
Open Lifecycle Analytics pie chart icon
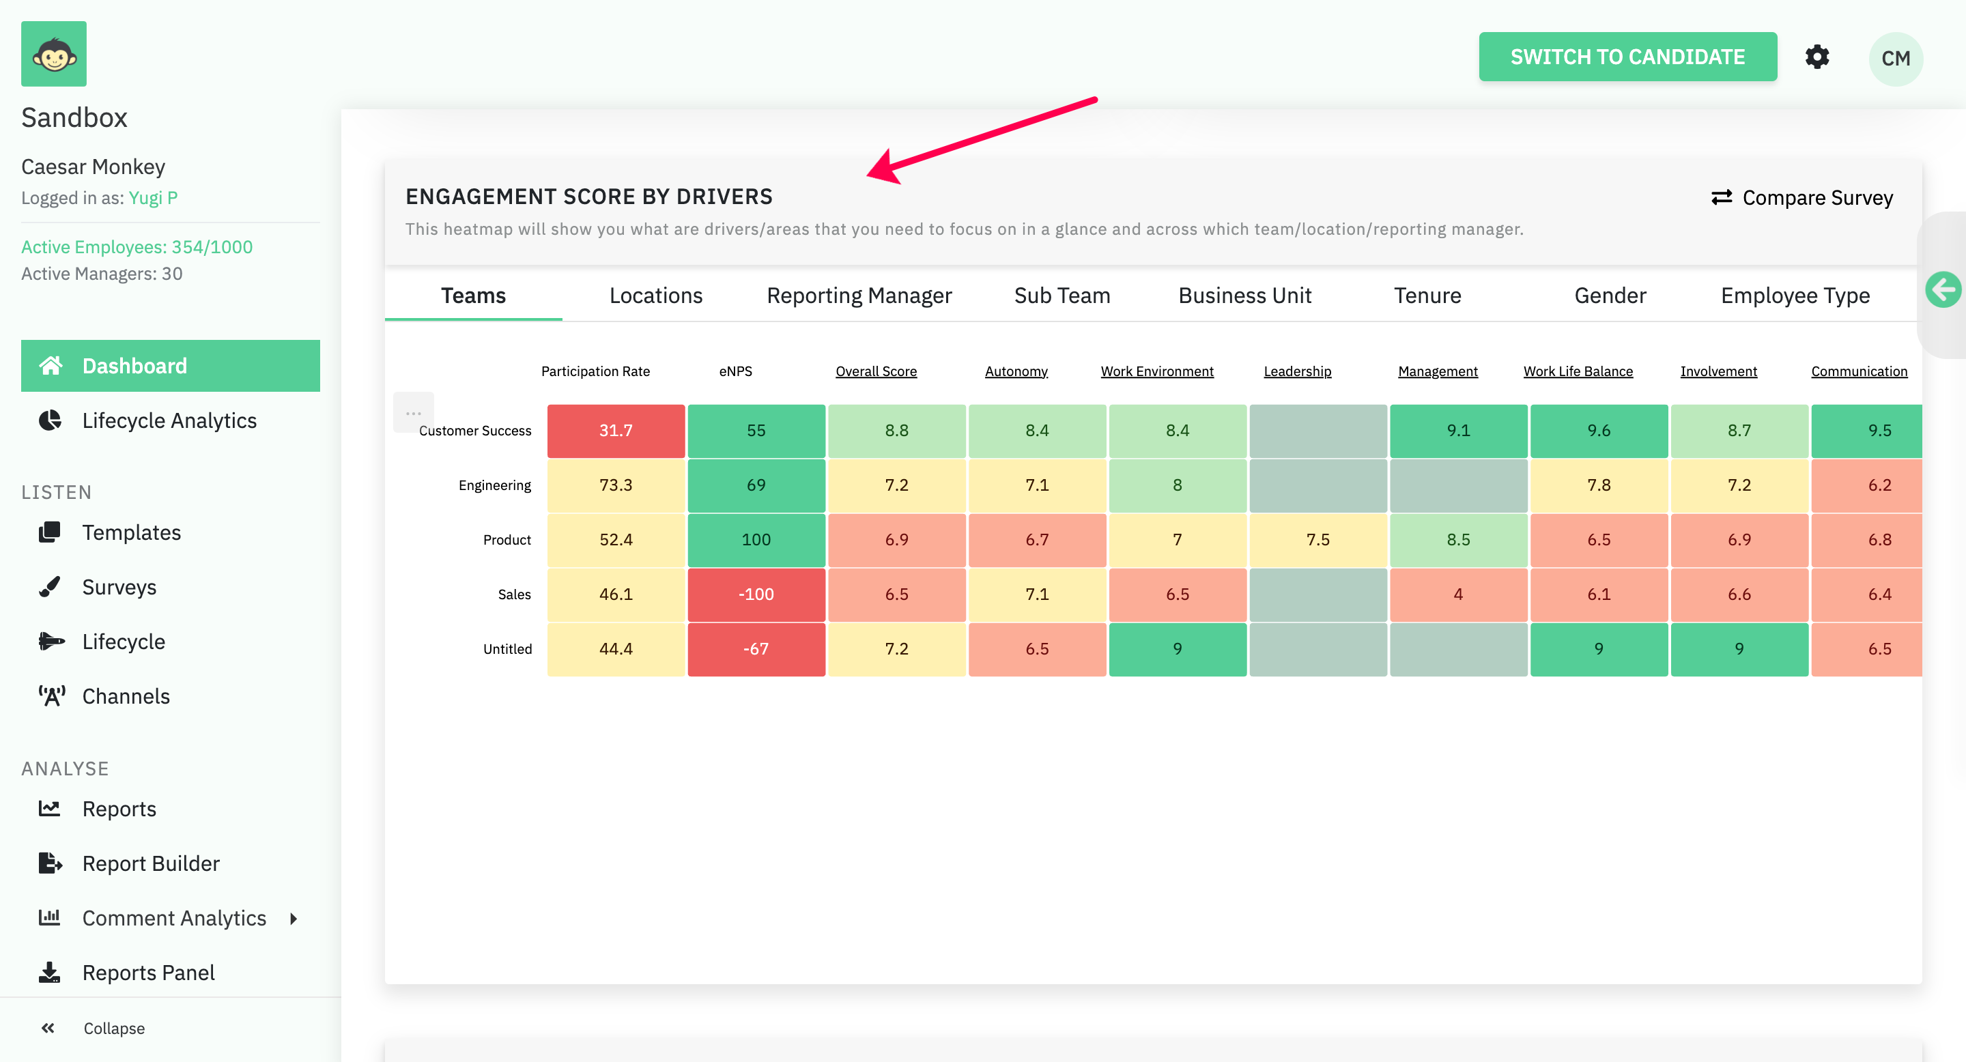tap(51, 420)
